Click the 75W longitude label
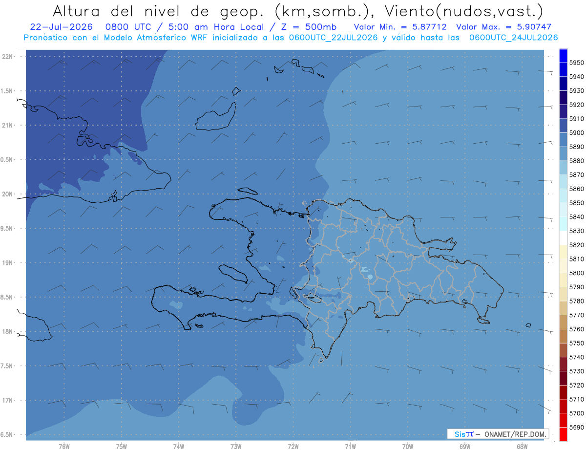 (x=122, y=447)
